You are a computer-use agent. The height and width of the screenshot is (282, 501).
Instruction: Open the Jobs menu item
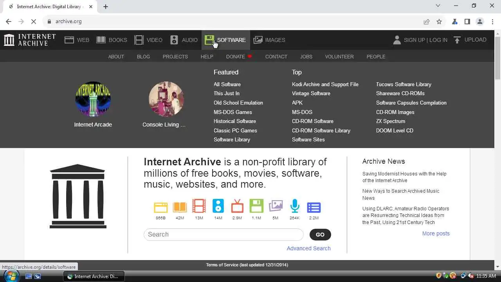[306, 56]
